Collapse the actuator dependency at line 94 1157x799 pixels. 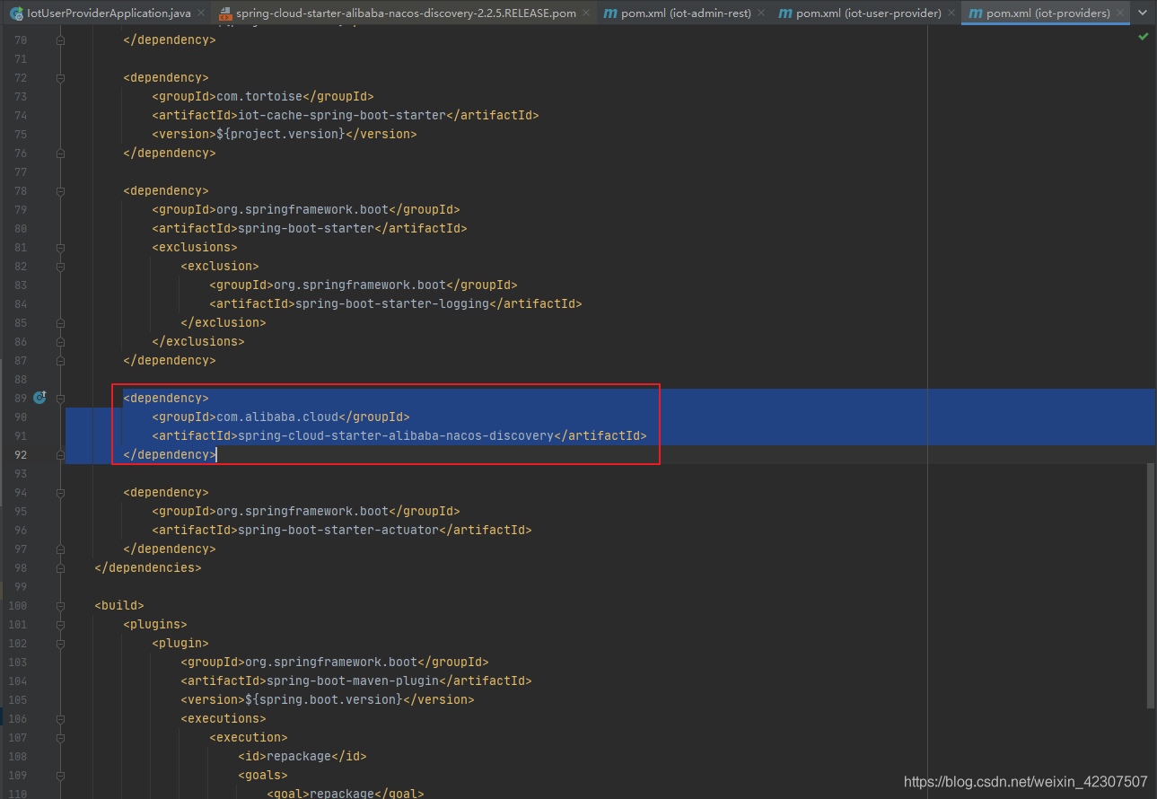[x=60, y=493]
